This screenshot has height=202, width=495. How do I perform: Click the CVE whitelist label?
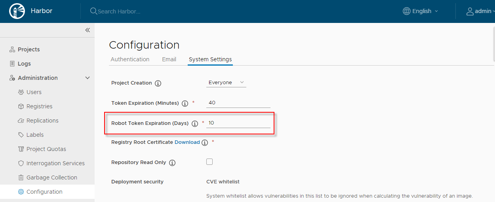[223, 182]
